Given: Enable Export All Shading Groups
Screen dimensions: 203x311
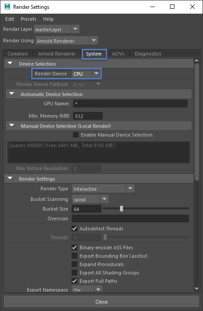Looking at the screenshot, I should click(x=74, y=273).
